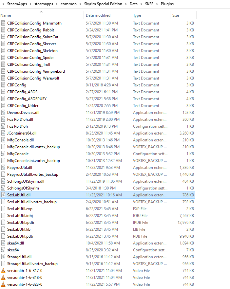Click the VLC cone icon of versionlib-1-6-323-0
This screenshot has height=289, width=230.
point(3,284)
